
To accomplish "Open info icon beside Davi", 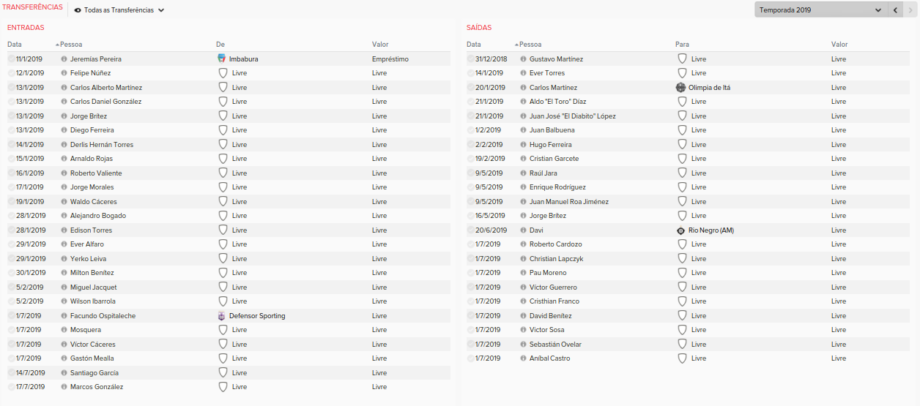I will (523, 230).
